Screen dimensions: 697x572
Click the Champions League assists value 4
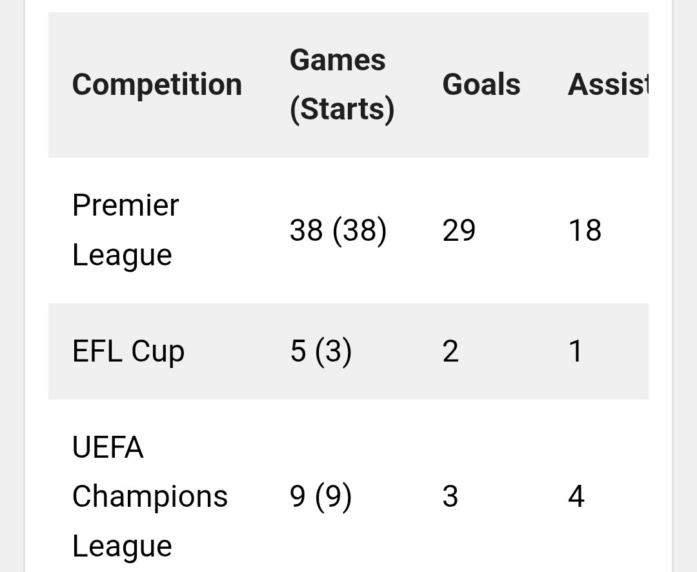click(576, 497)
